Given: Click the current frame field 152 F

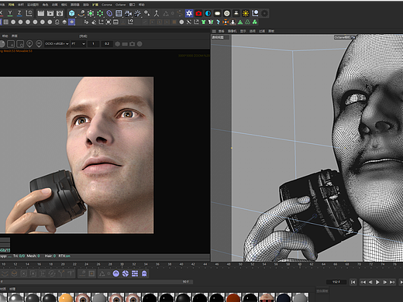Looking at the screenshot, I should [336, 282].
